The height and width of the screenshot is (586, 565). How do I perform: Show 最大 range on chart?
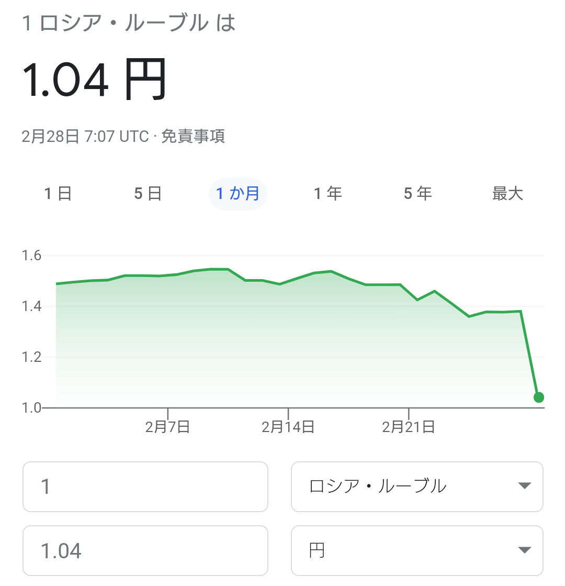point(507,194)
